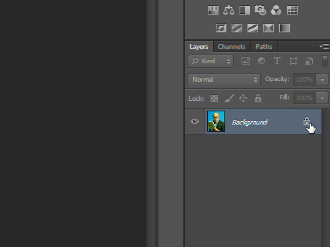Screen dimensions: 330x247
Task: Toggle the layer filtering switch
Action: [x=325, y=61]
